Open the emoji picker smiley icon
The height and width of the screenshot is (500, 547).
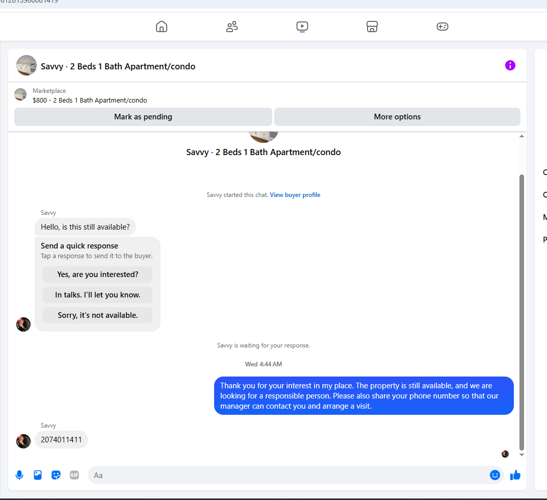494,475
